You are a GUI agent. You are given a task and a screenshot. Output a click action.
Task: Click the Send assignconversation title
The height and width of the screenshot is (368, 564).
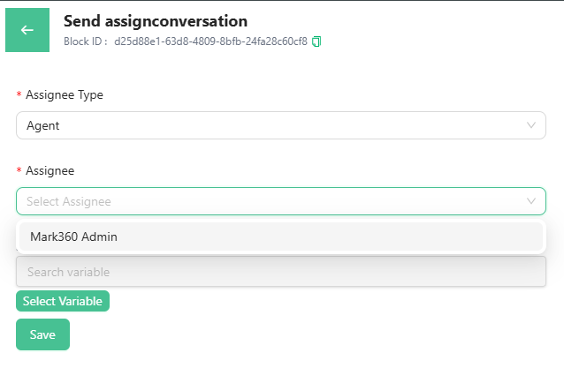point(156,20)
